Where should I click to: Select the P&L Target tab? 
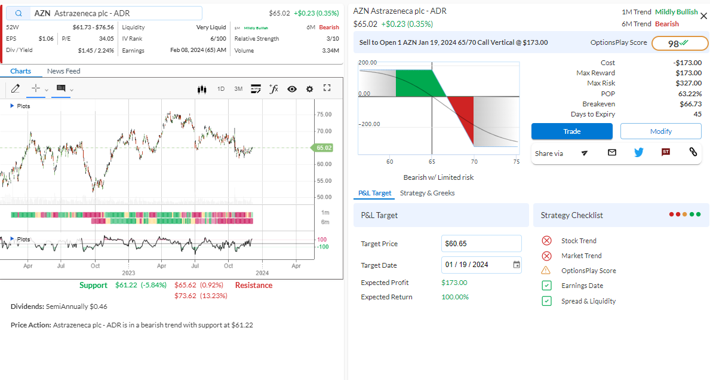[x=374, y=193]
